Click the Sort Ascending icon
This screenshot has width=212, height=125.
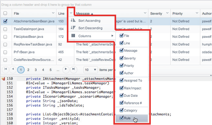[x=73, y=20]
